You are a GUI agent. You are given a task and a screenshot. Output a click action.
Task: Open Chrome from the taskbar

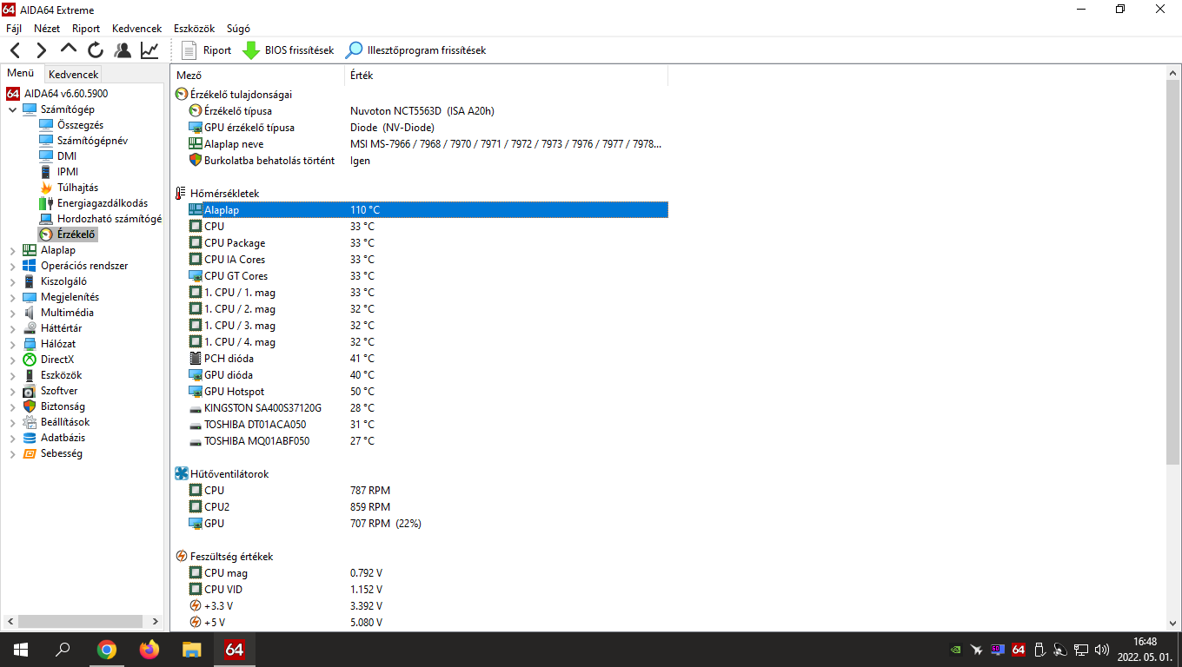point(107,649)
